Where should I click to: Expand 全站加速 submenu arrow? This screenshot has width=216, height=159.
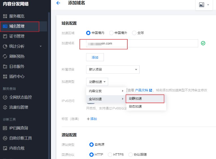point(123,99)
